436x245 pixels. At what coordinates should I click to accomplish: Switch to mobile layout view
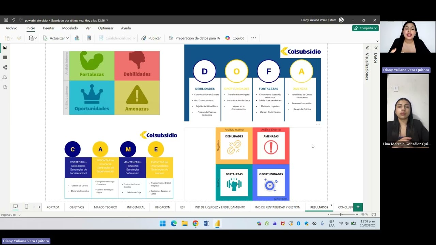click(x=26, y=207)
